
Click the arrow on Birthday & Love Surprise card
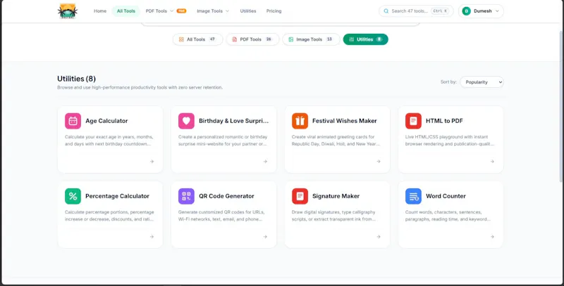point(265,162)
